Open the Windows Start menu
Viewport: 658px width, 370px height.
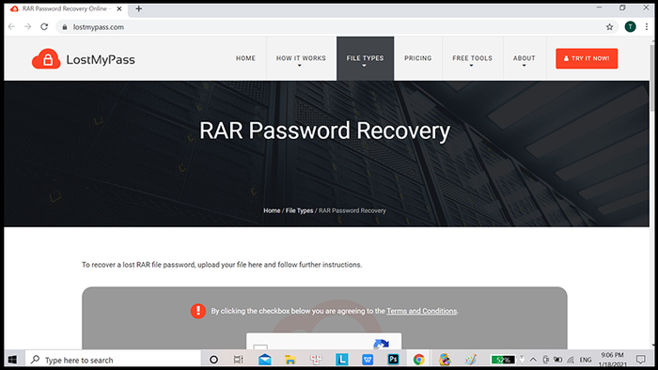12,360
